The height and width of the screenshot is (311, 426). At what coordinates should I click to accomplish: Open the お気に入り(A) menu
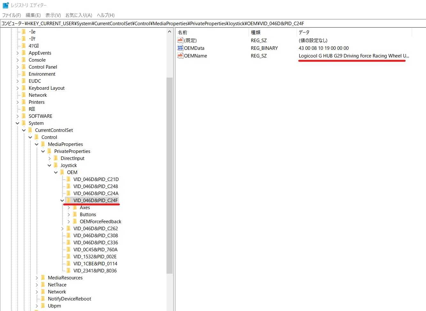[x=79, y=15]
